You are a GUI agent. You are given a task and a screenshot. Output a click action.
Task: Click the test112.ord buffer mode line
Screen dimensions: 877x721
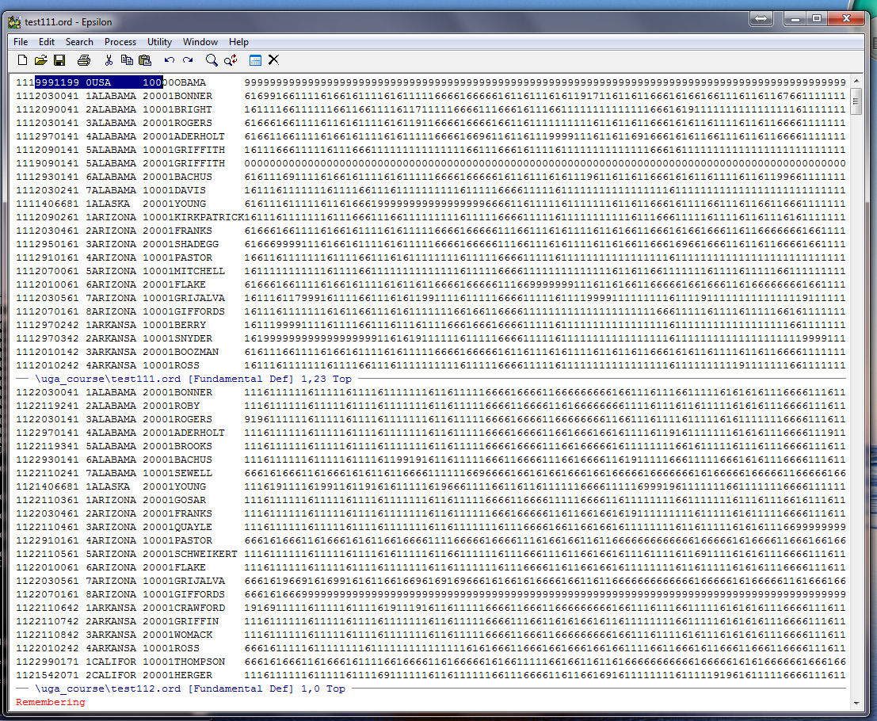(190, 689)
